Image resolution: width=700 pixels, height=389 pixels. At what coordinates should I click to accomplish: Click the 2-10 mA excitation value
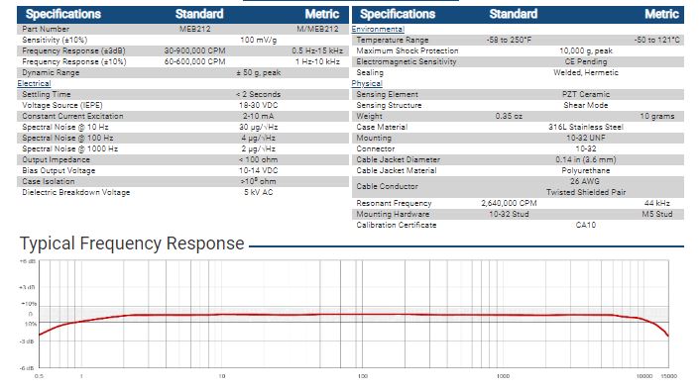(258, 116)
